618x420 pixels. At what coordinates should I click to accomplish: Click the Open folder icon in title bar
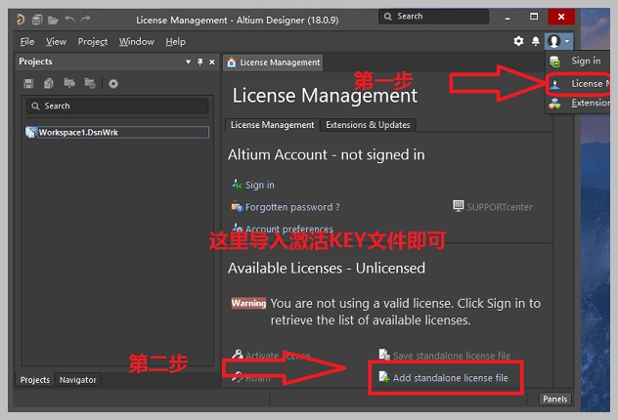click(x=53, y=20)
